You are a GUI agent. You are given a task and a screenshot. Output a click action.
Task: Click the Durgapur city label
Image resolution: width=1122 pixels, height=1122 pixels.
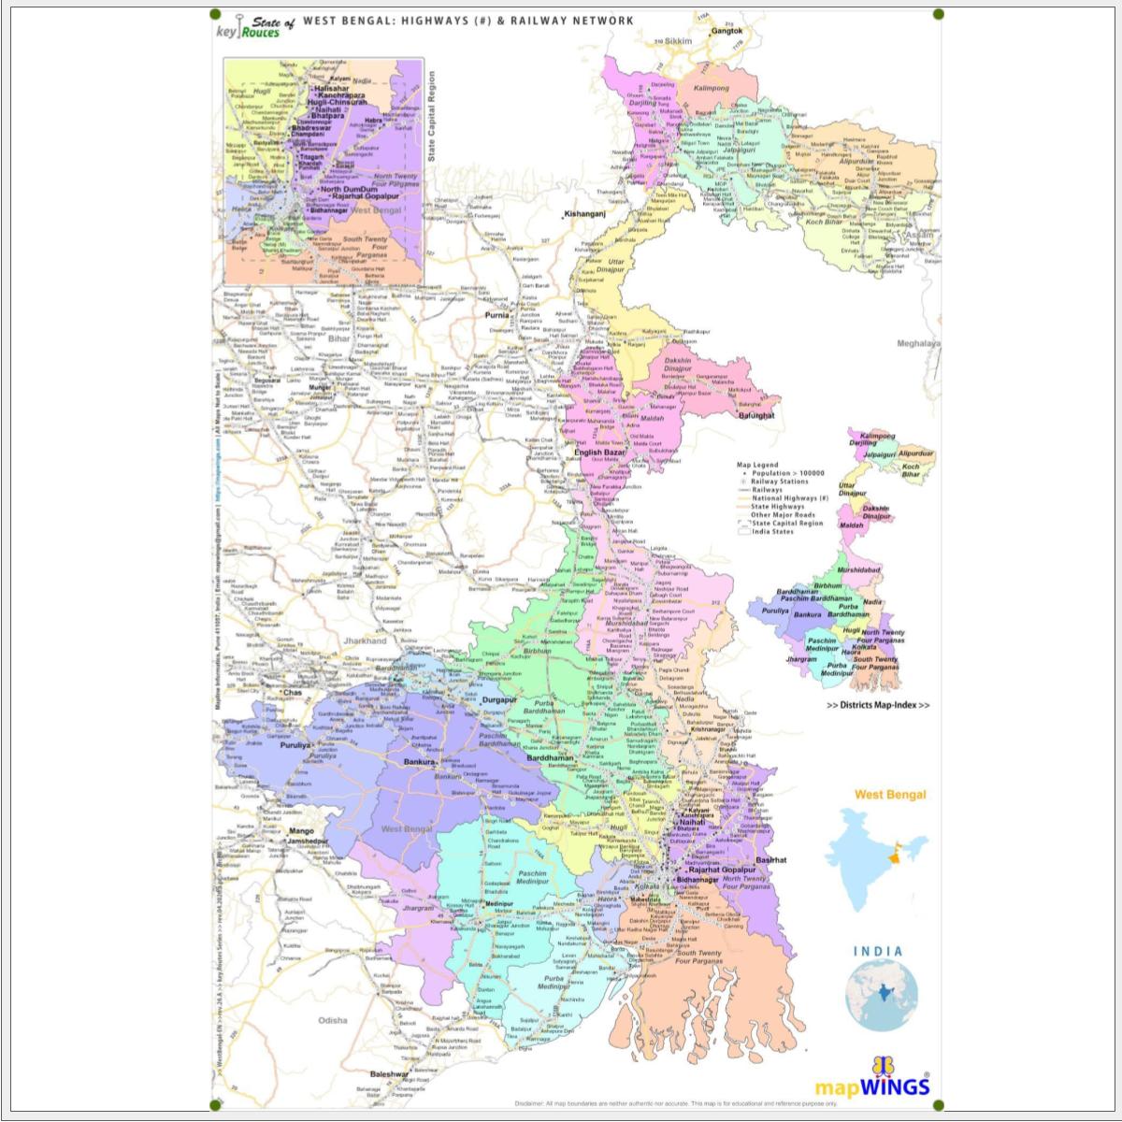click(498, 699)
